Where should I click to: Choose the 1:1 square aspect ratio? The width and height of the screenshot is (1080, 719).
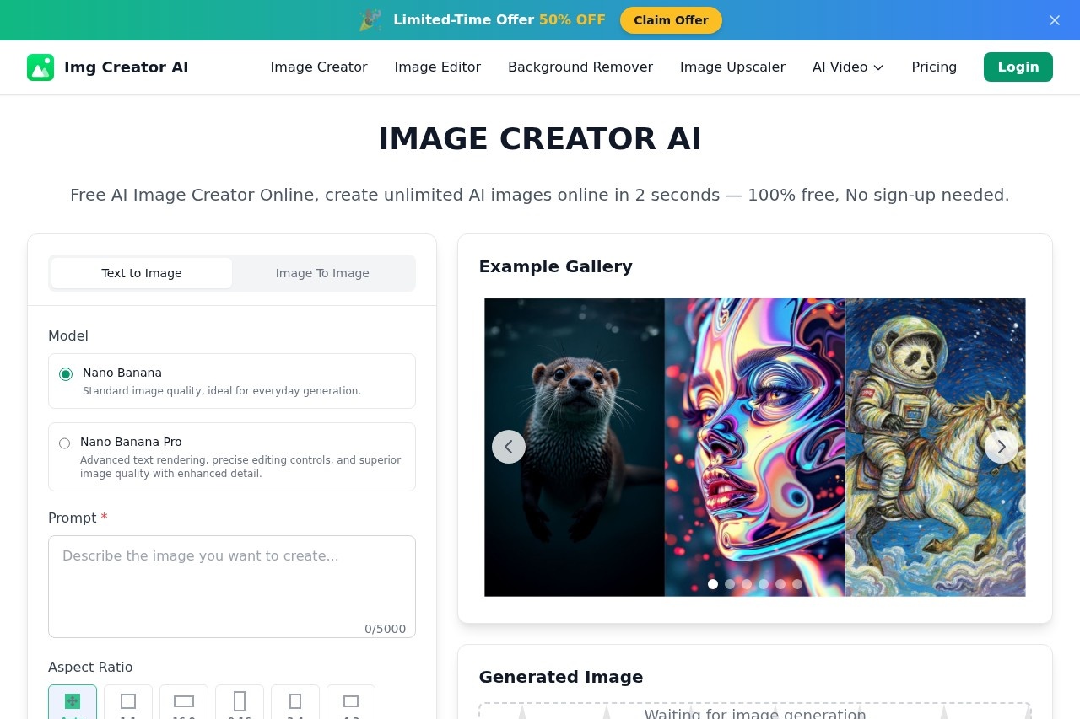point(128,702)
